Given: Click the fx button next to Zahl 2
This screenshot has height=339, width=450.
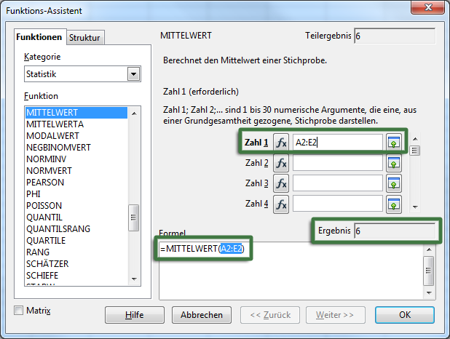Looking at the screenshot, I should tap(282, 163).
